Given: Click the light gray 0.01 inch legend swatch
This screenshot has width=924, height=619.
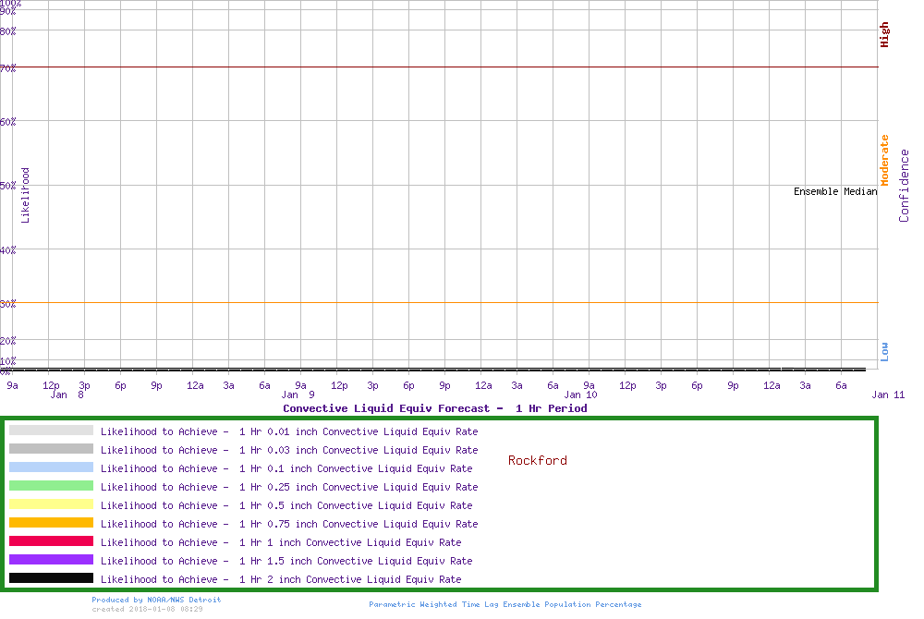Looking at the screenshot, I should click(51, 431).
